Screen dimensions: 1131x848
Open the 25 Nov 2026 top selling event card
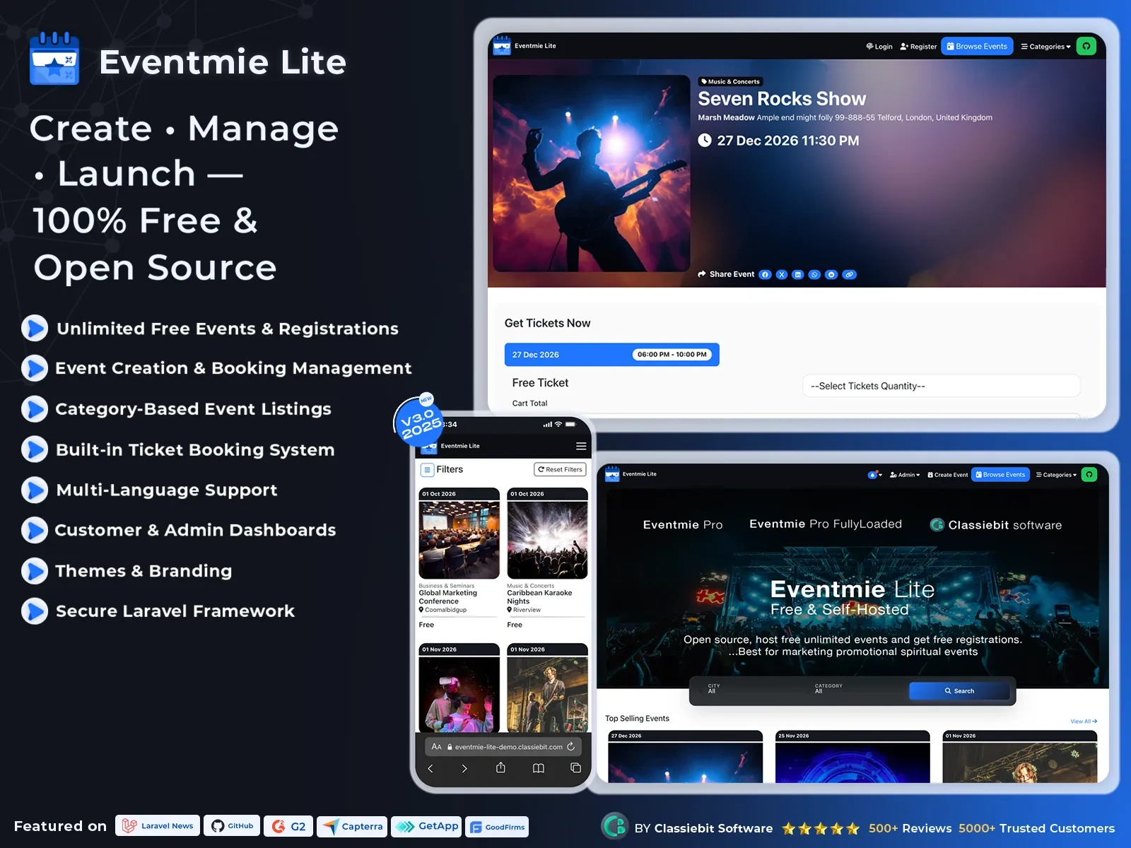coord(852,756)
